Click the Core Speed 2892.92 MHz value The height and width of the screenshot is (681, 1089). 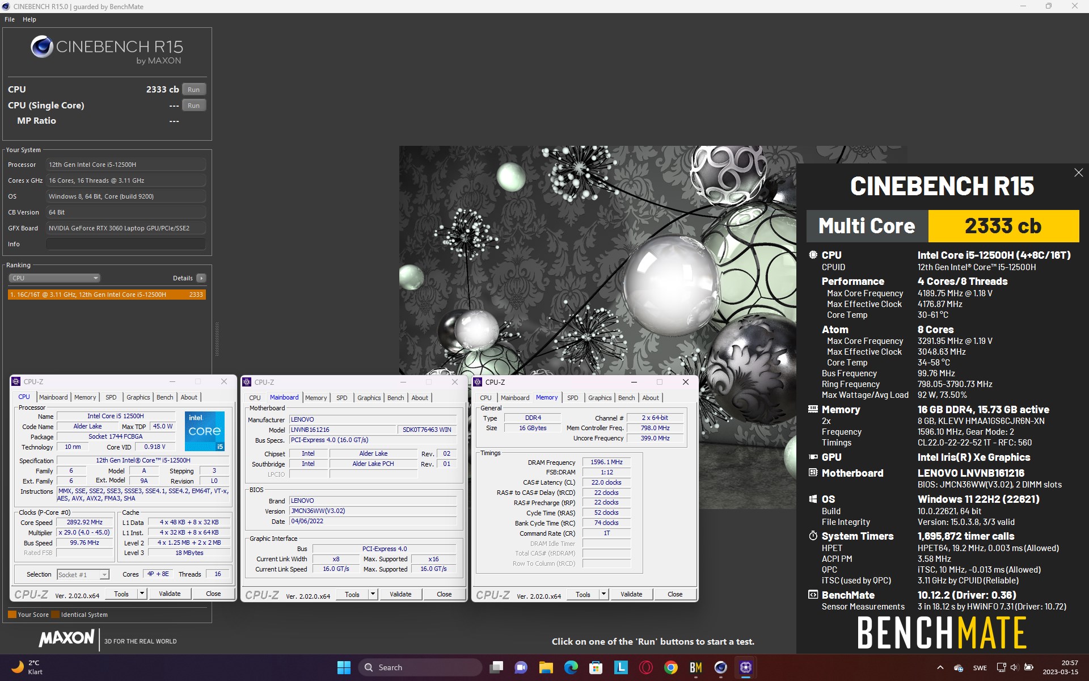point(85,522)
